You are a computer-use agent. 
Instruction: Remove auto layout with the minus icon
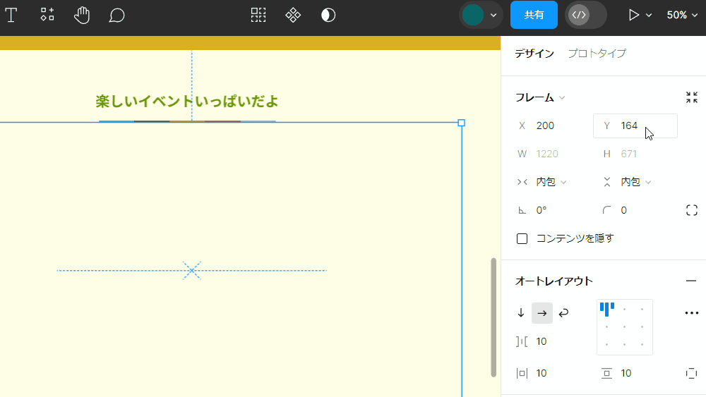tap(691, 281)
